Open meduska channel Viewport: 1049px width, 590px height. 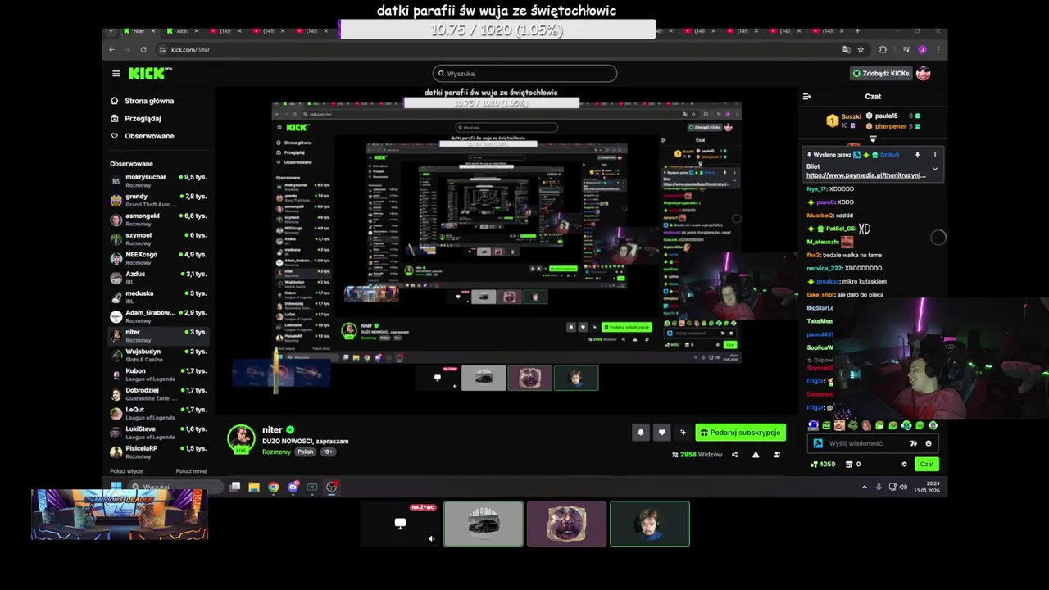(159, 297)
